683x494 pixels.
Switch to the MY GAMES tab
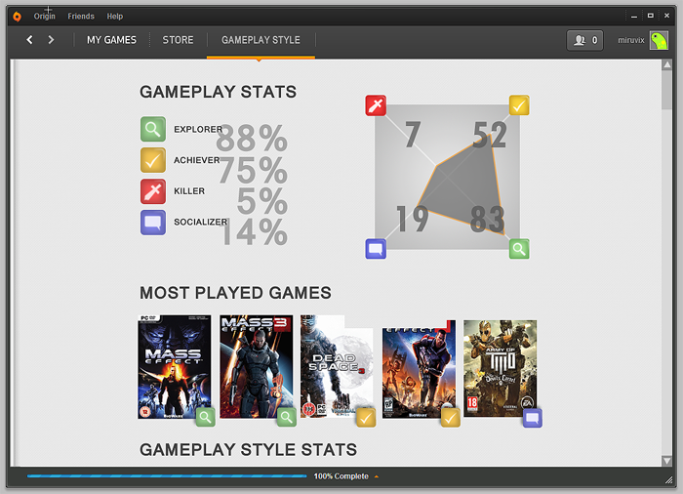coord(111,40)
